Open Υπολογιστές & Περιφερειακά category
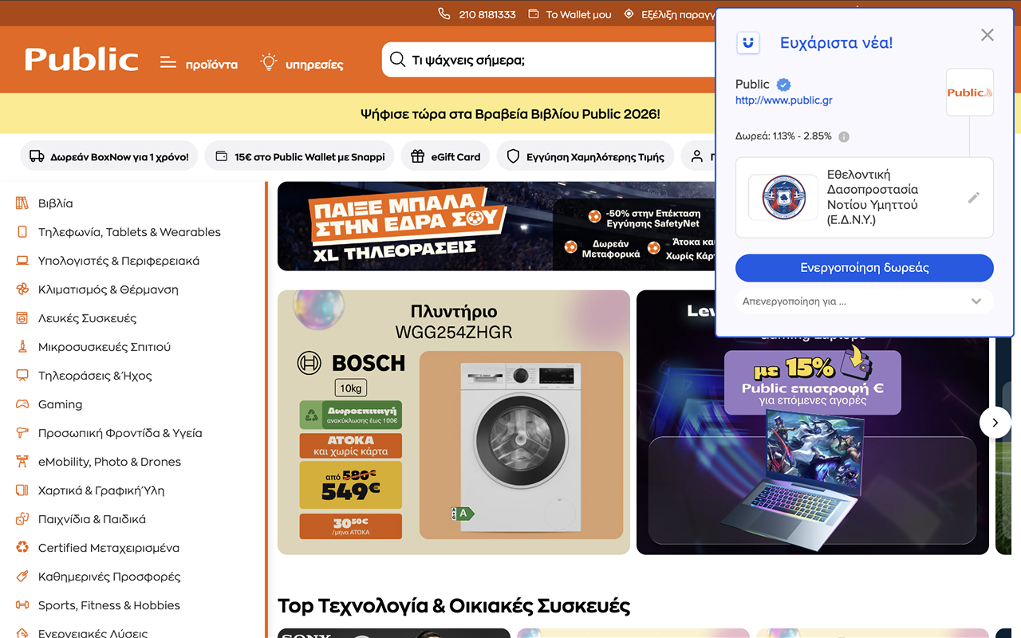This screenshot has height=638, width=1021. tap(119, 261)
